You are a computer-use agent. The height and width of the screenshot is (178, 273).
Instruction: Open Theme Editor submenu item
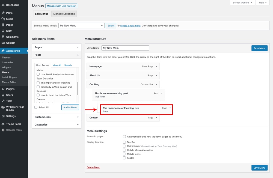[9, 82]
